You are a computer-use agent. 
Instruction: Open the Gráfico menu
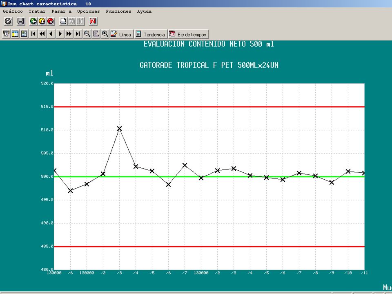point(13,11)
